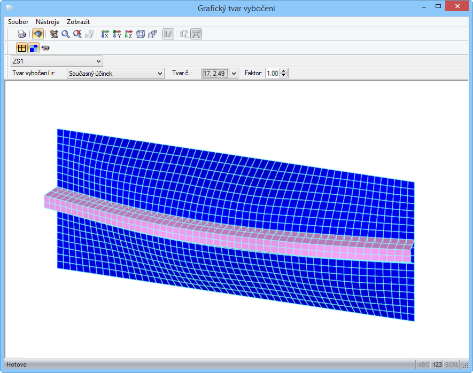Click the Tvar vybočení z: label
The height and width of the screenshot is (373, 473).
[x=34, y=73]
